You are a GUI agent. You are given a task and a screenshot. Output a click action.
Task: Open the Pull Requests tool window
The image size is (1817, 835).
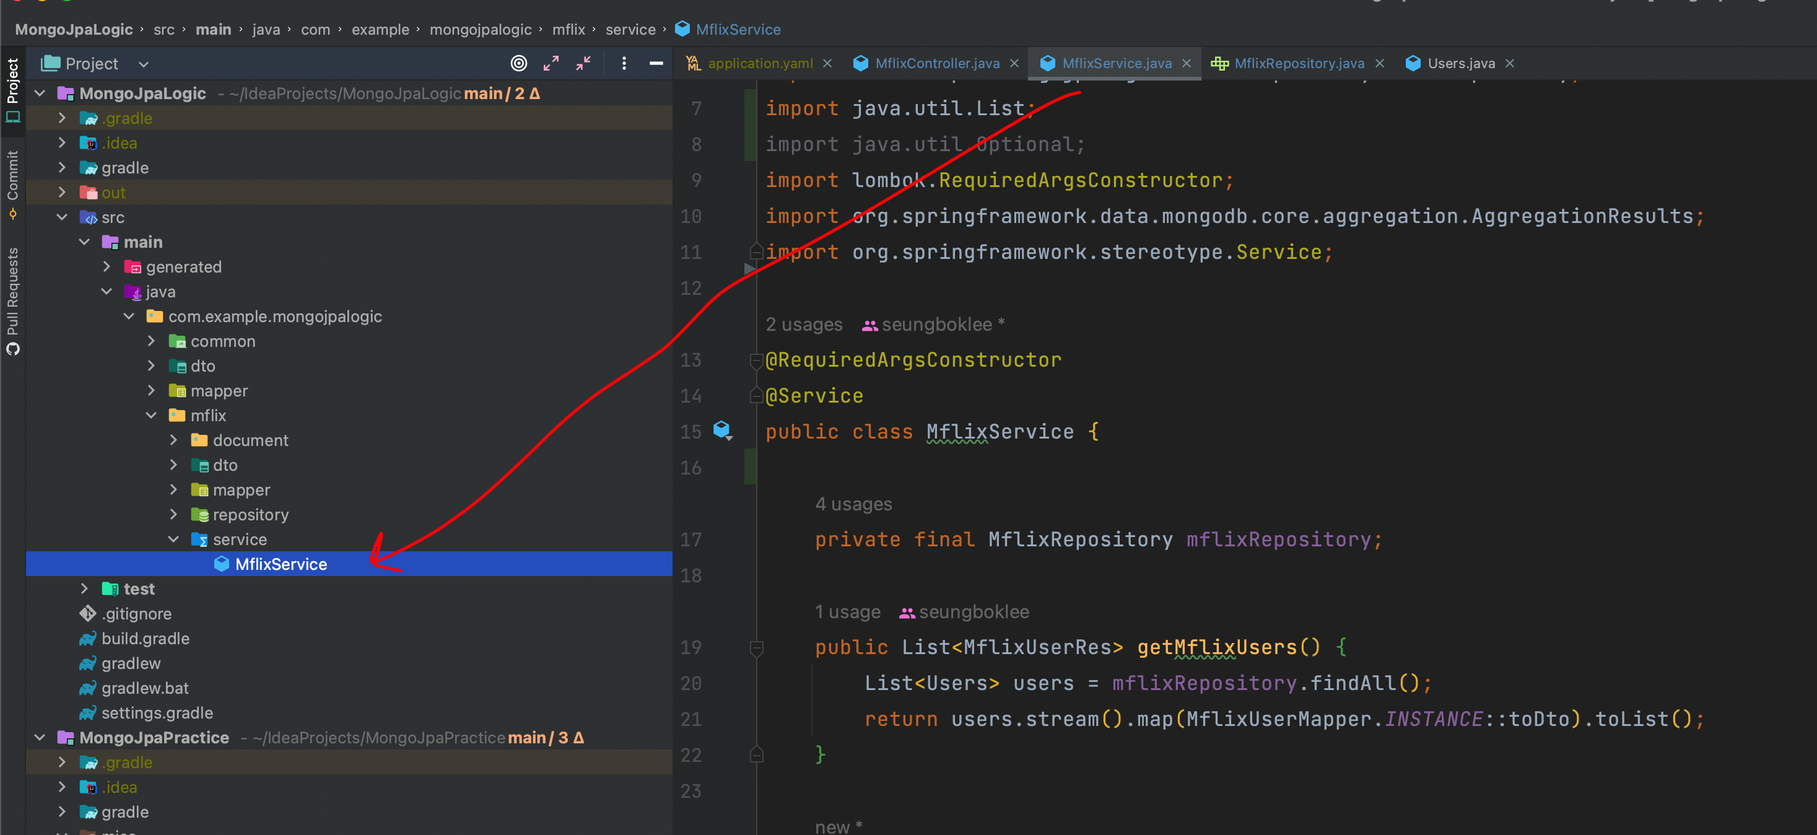[x=13, y=300]
